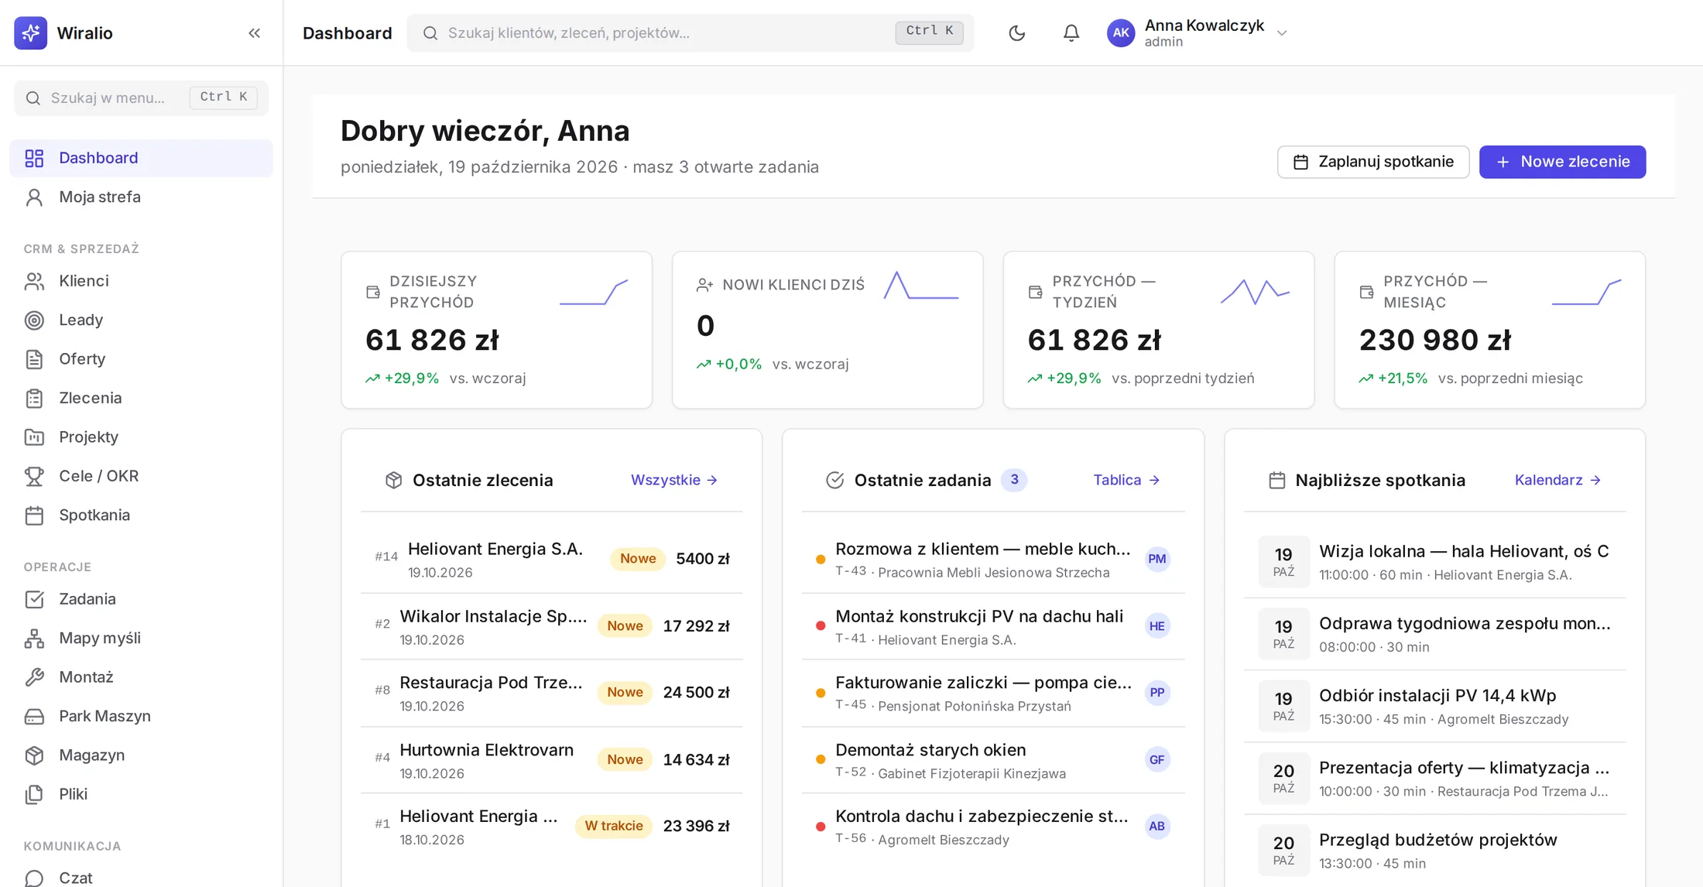Viewport: 1703px width, 887px height.
Task: Open task T-43 Rozmowa z klientem
Action: pos(993,559)
